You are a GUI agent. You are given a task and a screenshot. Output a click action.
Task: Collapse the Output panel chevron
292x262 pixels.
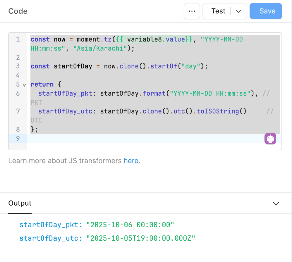276,204
